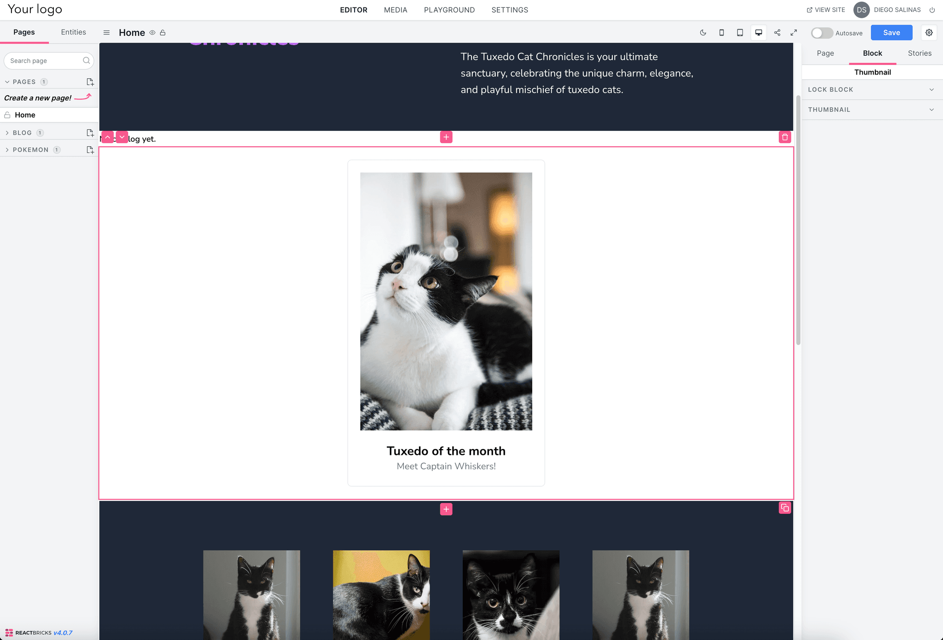Screen dimensions: 943x640
Task: Click the tuxedo cat thumbnail image
Action: click(446, 301)
